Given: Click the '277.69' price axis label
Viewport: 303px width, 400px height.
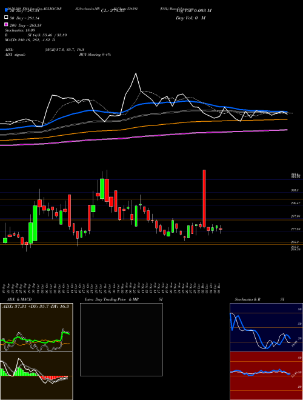Looking at the screenshot, I should (x=296, y=229).
